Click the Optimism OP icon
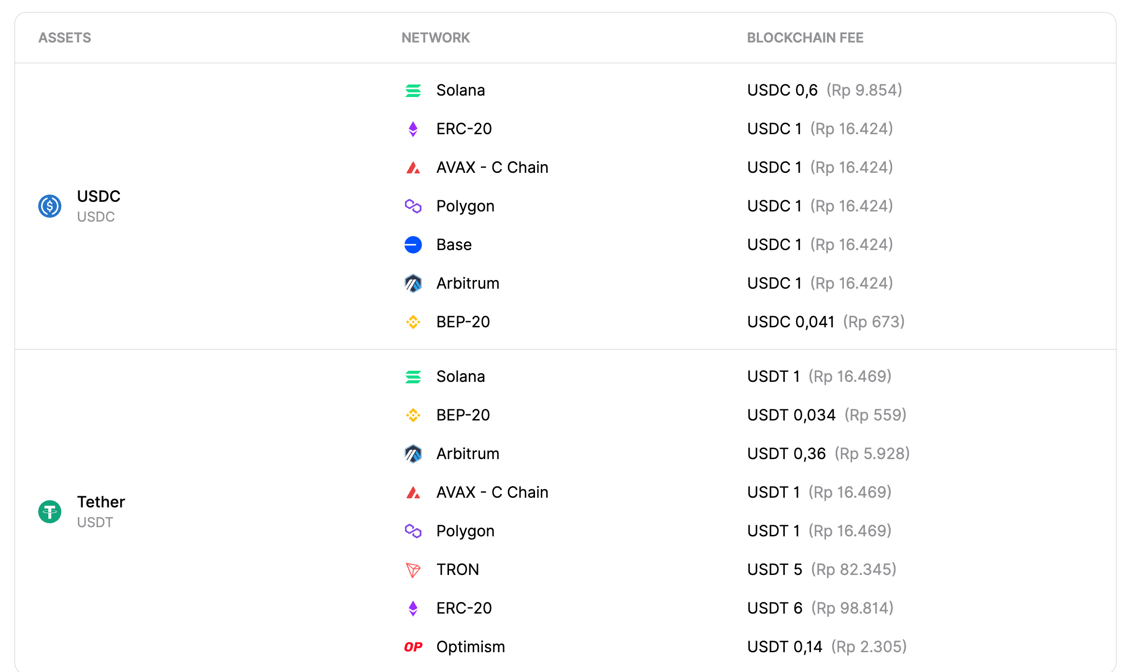This screenshot has height=672, width=1128. point(413,647)
